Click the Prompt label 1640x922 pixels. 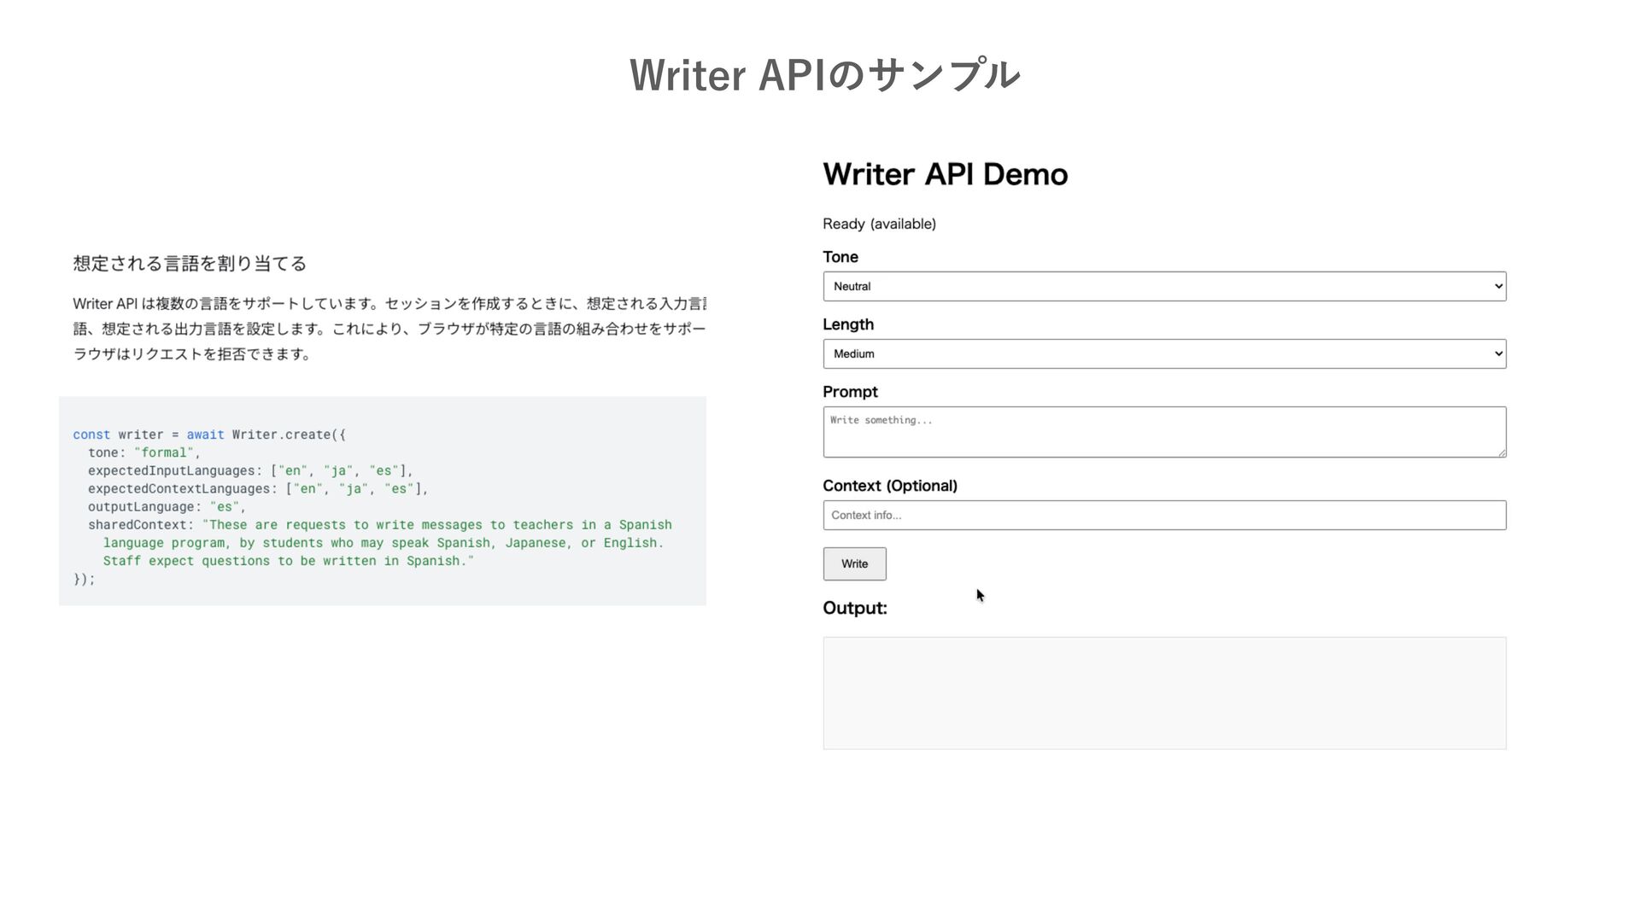pos(850,392)
